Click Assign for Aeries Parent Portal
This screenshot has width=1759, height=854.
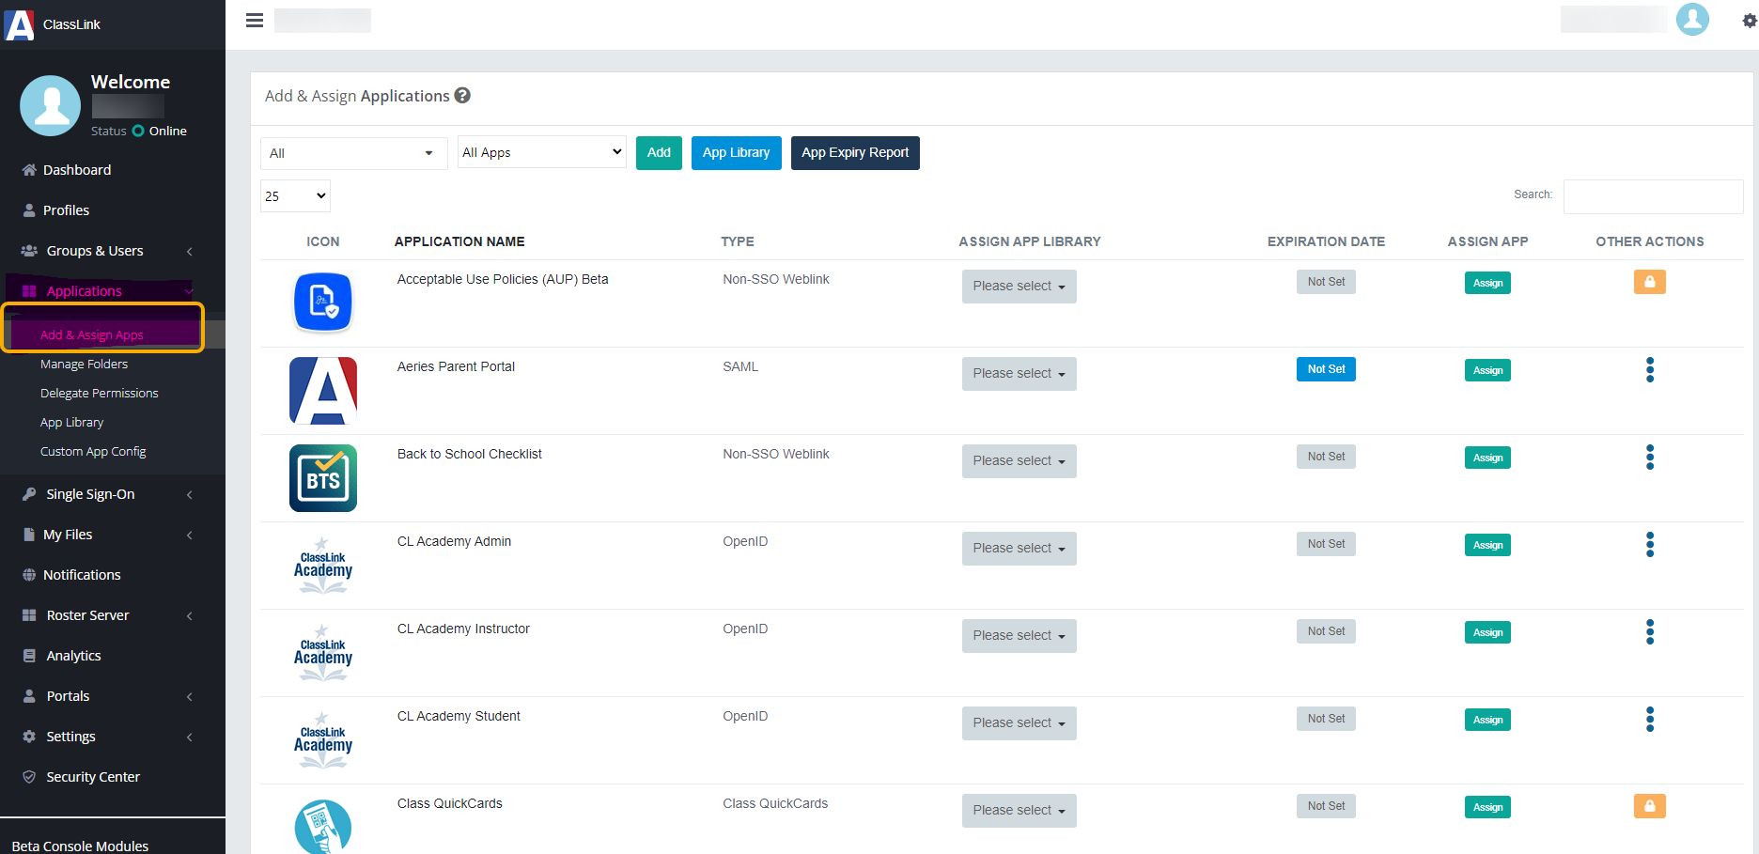point(1487,370)
